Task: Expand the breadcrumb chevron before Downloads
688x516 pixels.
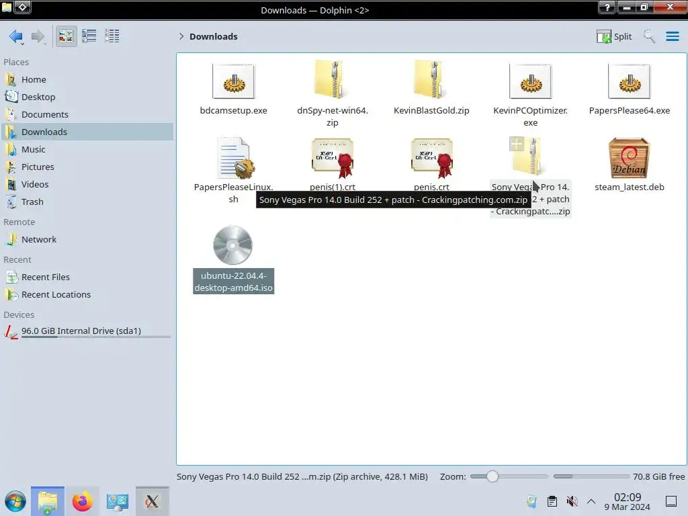Action: click(181, 36)
